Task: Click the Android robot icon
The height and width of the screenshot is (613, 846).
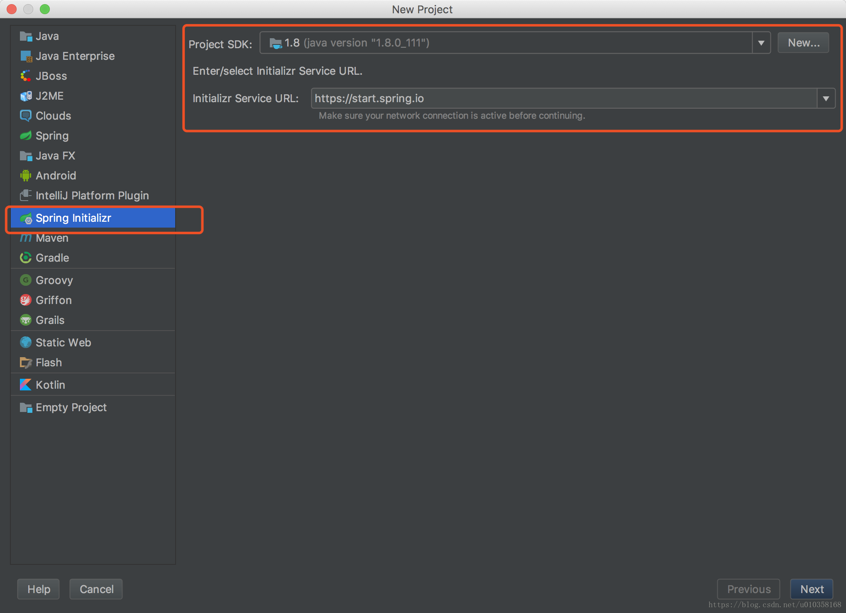Action: (26, 176)
